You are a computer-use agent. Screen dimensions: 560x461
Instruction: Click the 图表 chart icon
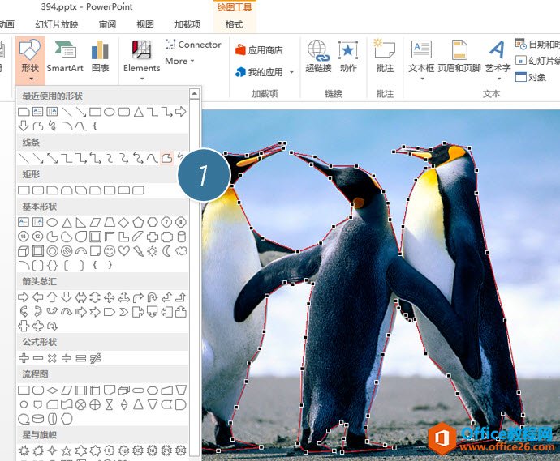click(x=101, y=57)
